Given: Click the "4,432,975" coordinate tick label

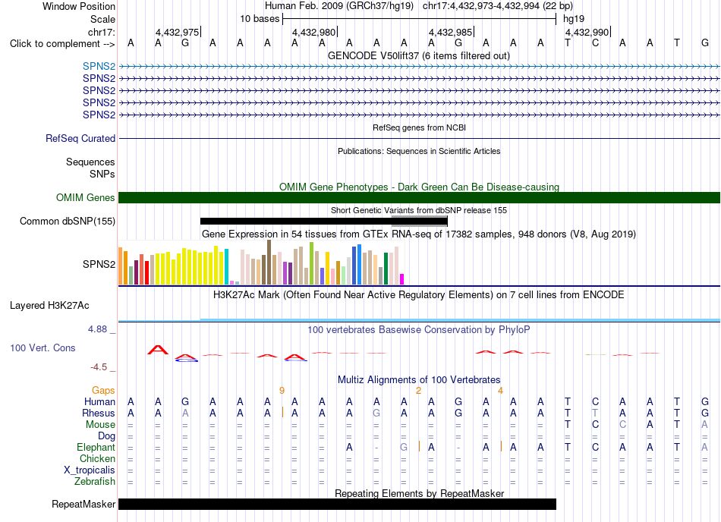Looking at the screenshot, I should click(x=177, y=32).
